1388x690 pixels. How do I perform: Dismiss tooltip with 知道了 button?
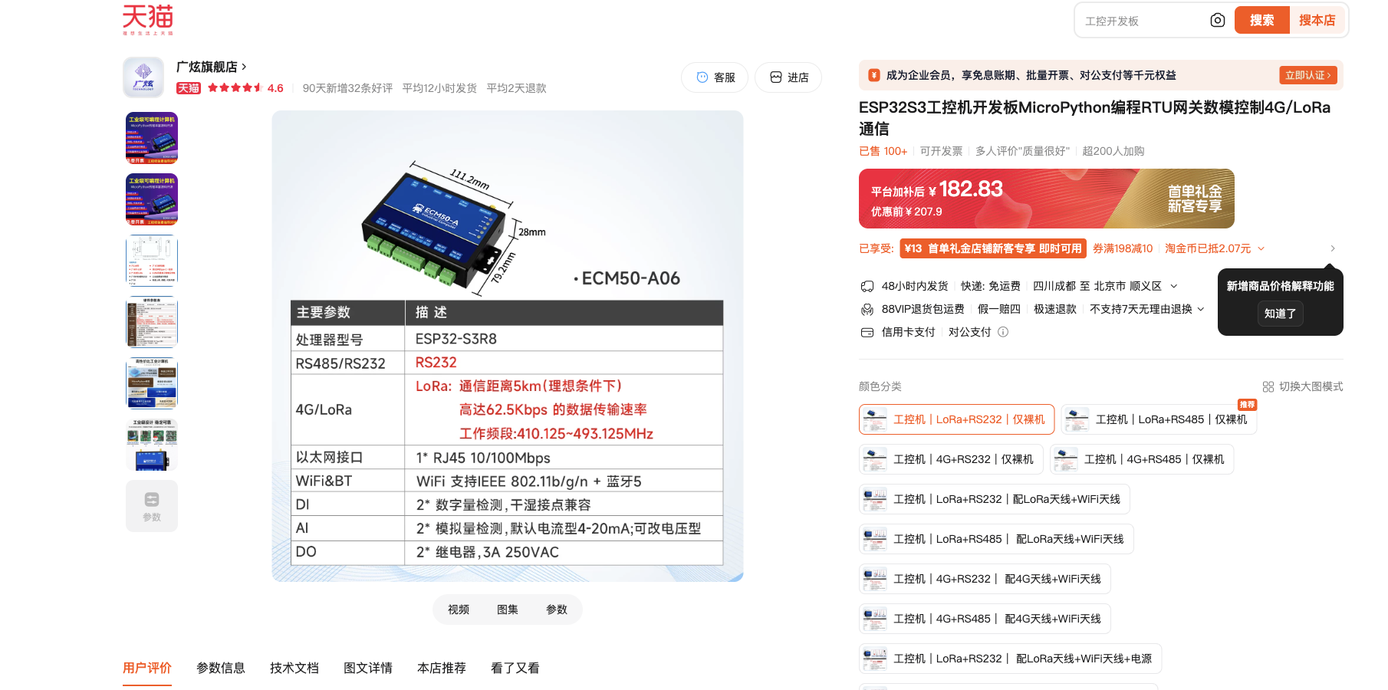[1280, 314]
